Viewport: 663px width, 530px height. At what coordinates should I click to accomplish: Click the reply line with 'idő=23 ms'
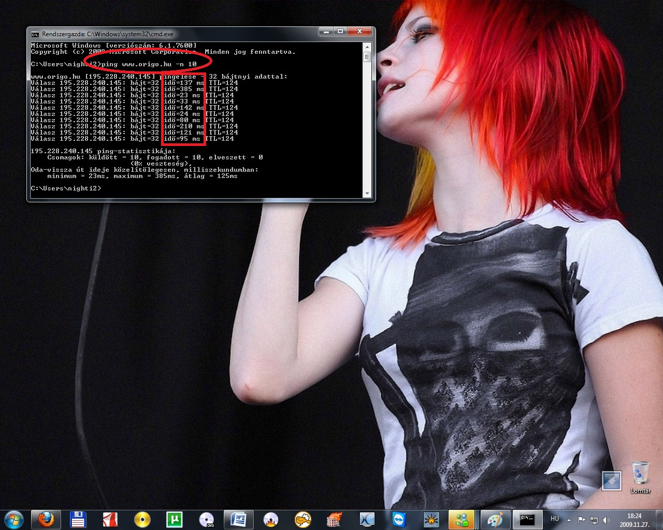pos(132,95)
